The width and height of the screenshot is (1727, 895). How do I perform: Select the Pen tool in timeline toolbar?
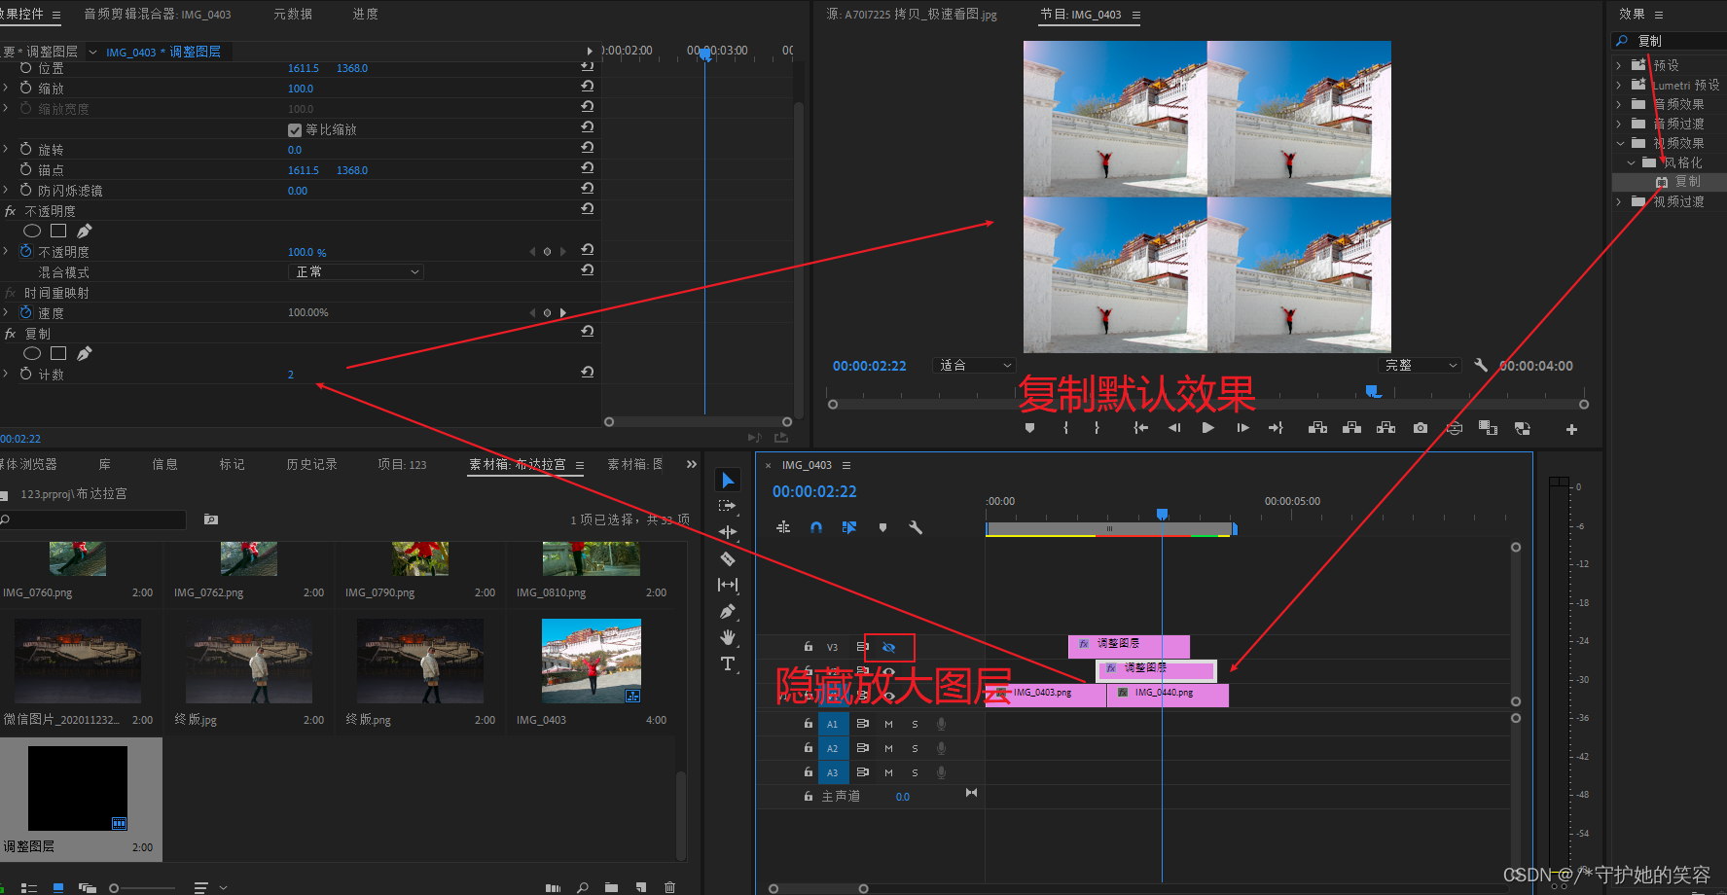click(728, 611)
